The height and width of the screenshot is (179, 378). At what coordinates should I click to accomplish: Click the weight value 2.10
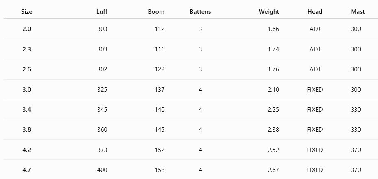(x=273, y=90)
